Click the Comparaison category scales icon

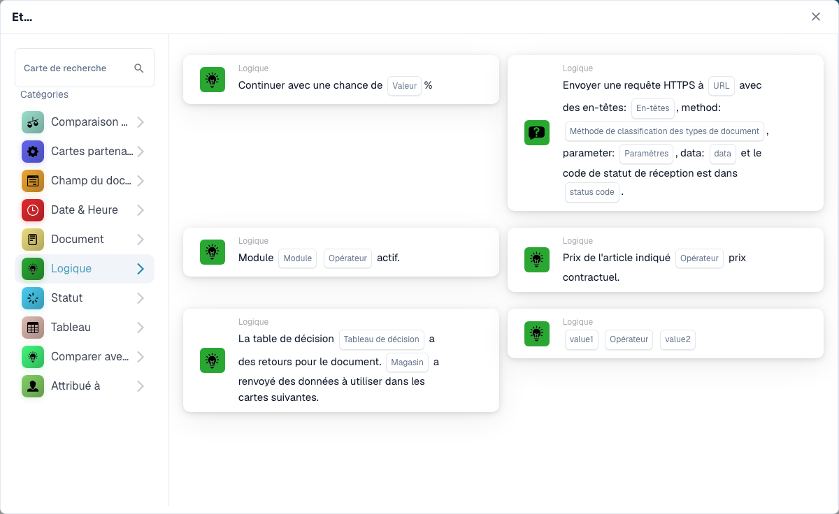(x=33, y=122)
